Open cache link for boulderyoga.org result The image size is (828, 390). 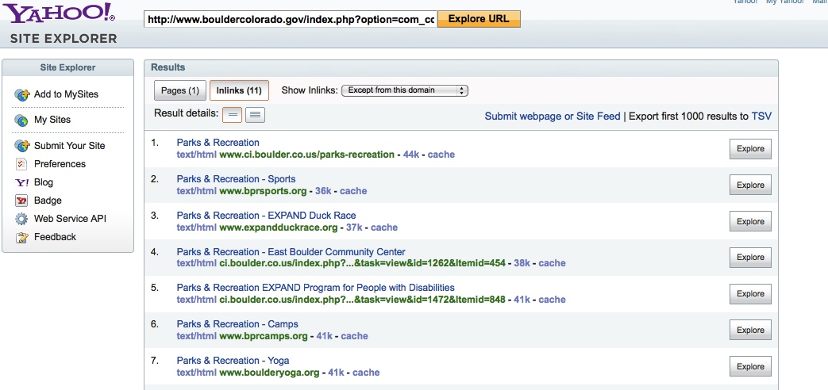(366, 372)
